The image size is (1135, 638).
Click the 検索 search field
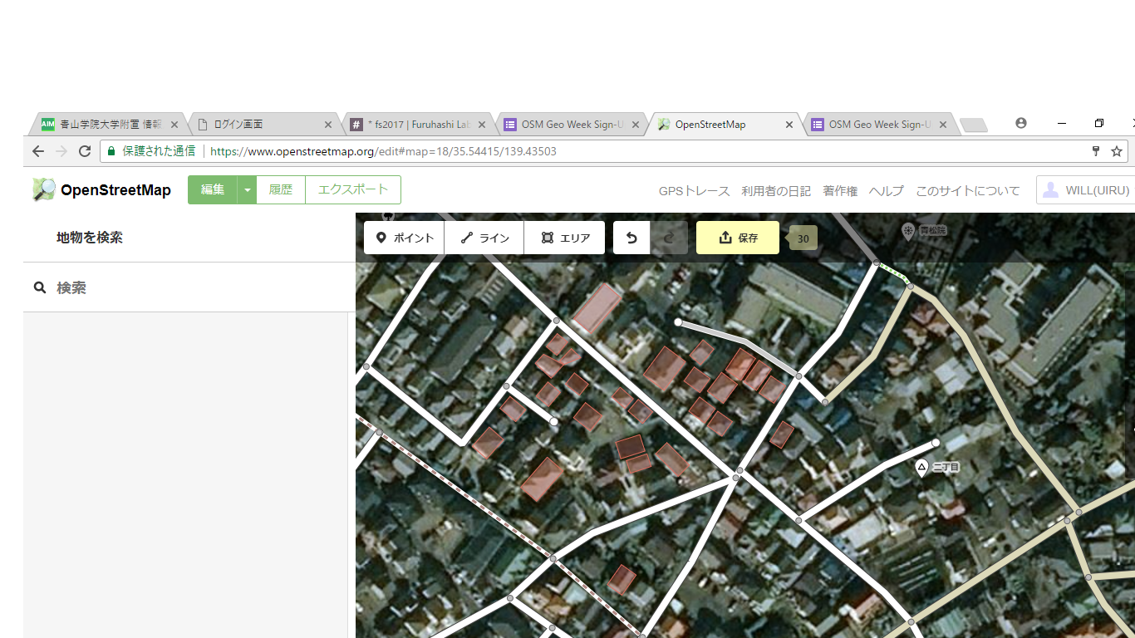pyautogui.click(x=125, y=287)
